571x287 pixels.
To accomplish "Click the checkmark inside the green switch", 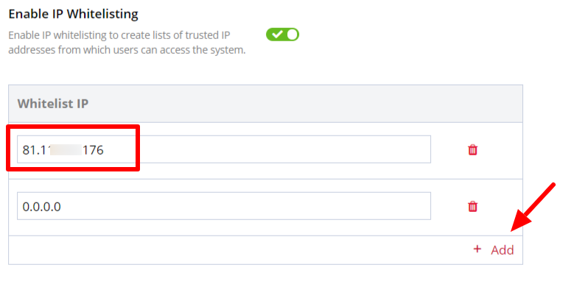I will (277, 35).
